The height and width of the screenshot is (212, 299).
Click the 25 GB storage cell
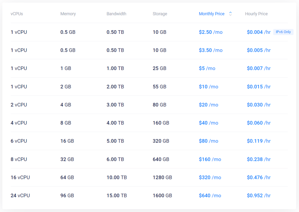click(x=159, y=68)
